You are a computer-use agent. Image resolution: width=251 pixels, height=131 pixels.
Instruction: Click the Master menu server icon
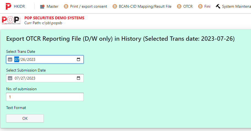click(x=42, y=7)
